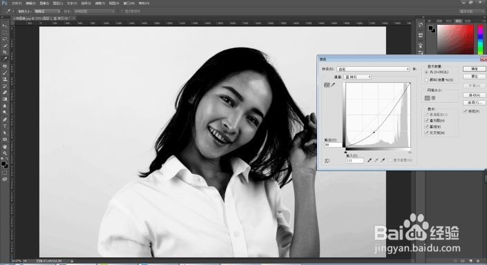Open the sample size dropdown in options bar
The width and height of the screenshot is (487, 265).
47,11
